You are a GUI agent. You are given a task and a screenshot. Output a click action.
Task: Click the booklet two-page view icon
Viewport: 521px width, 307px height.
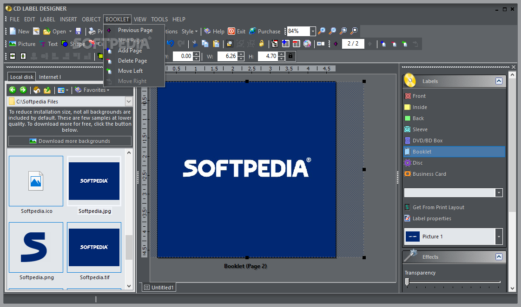321,44
